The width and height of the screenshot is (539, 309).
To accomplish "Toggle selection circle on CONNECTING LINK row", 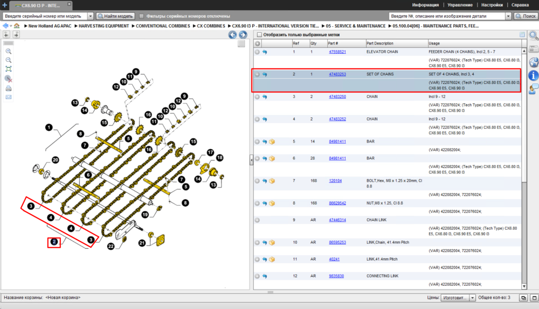I will click(x=257, y=276).
